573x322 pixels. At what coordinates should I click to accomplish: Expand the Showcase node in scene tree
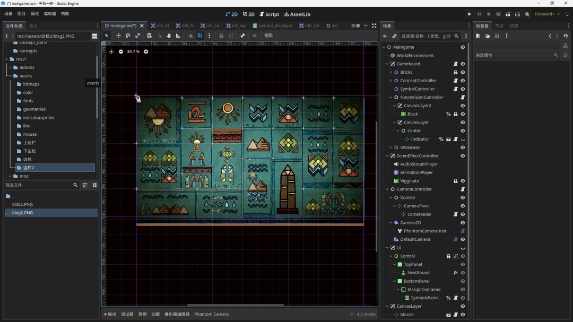click(x=391, y=147)
